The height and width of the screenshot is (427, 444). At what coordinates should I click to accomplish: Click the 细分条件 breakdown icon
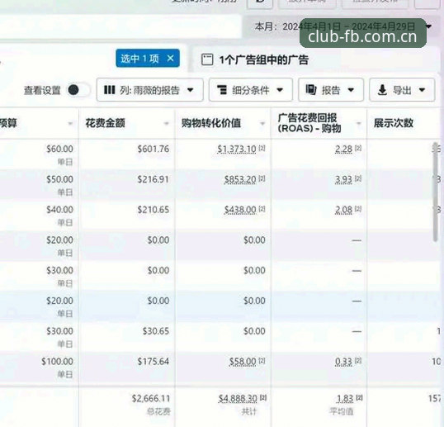pos(222,90)
